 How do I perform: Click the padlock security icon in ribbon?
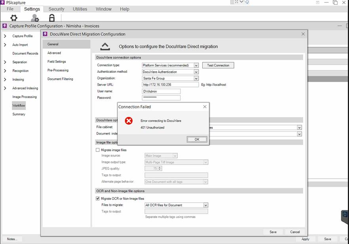[x=52, y=17]
